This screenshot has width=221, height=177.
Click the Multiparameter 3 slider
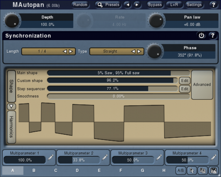133,160
